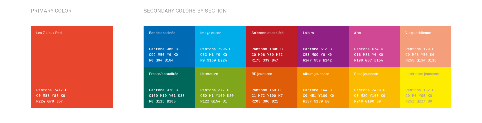The width and height of the screenshot is (482, 123).
Task: Click the Pantone 2995 C text
Action: click(216, 49)
